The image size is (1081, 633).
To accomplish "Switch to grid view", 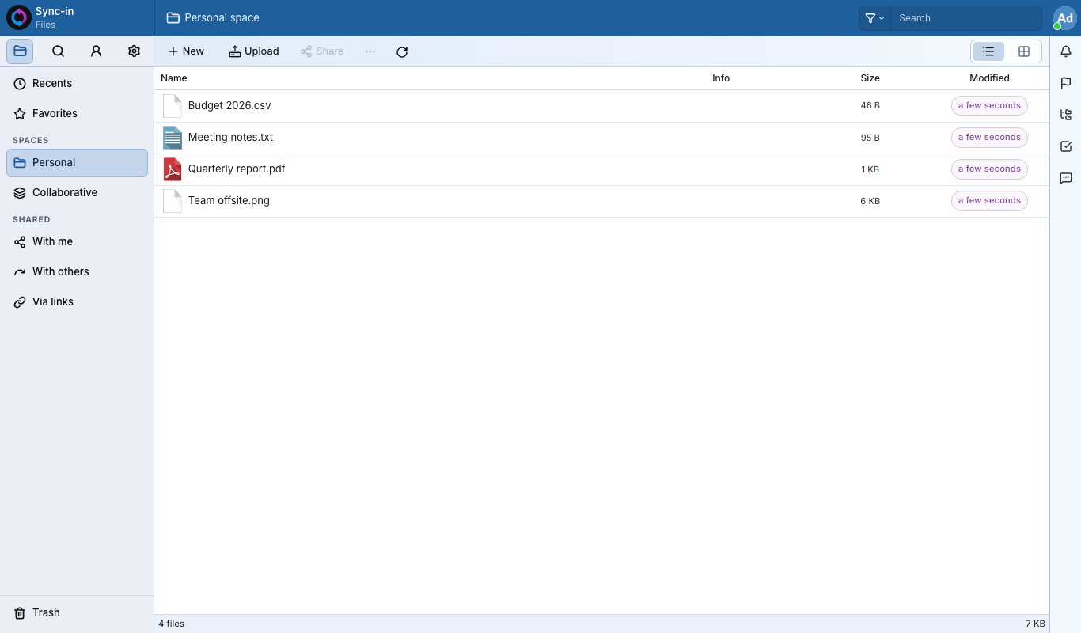I will pyautogui.click(x=1023, y=51).
